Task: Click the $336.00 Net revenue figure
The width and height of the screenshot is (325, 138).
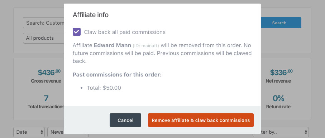Action: click(281, 73)
